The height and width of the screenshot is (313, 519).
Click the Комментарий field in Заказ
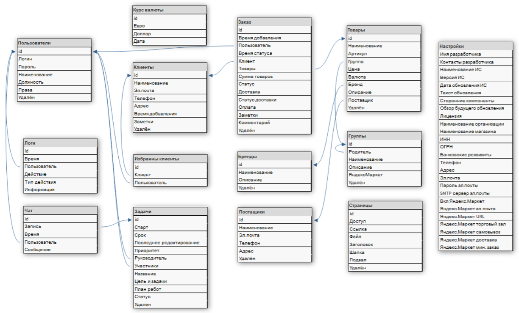coord(274,123)
